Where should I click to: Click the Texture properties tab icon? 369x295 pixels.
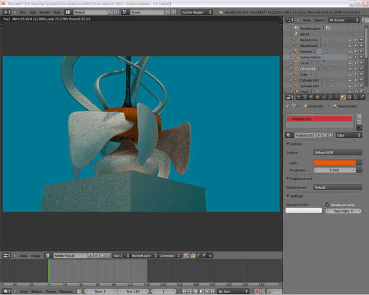351,96
